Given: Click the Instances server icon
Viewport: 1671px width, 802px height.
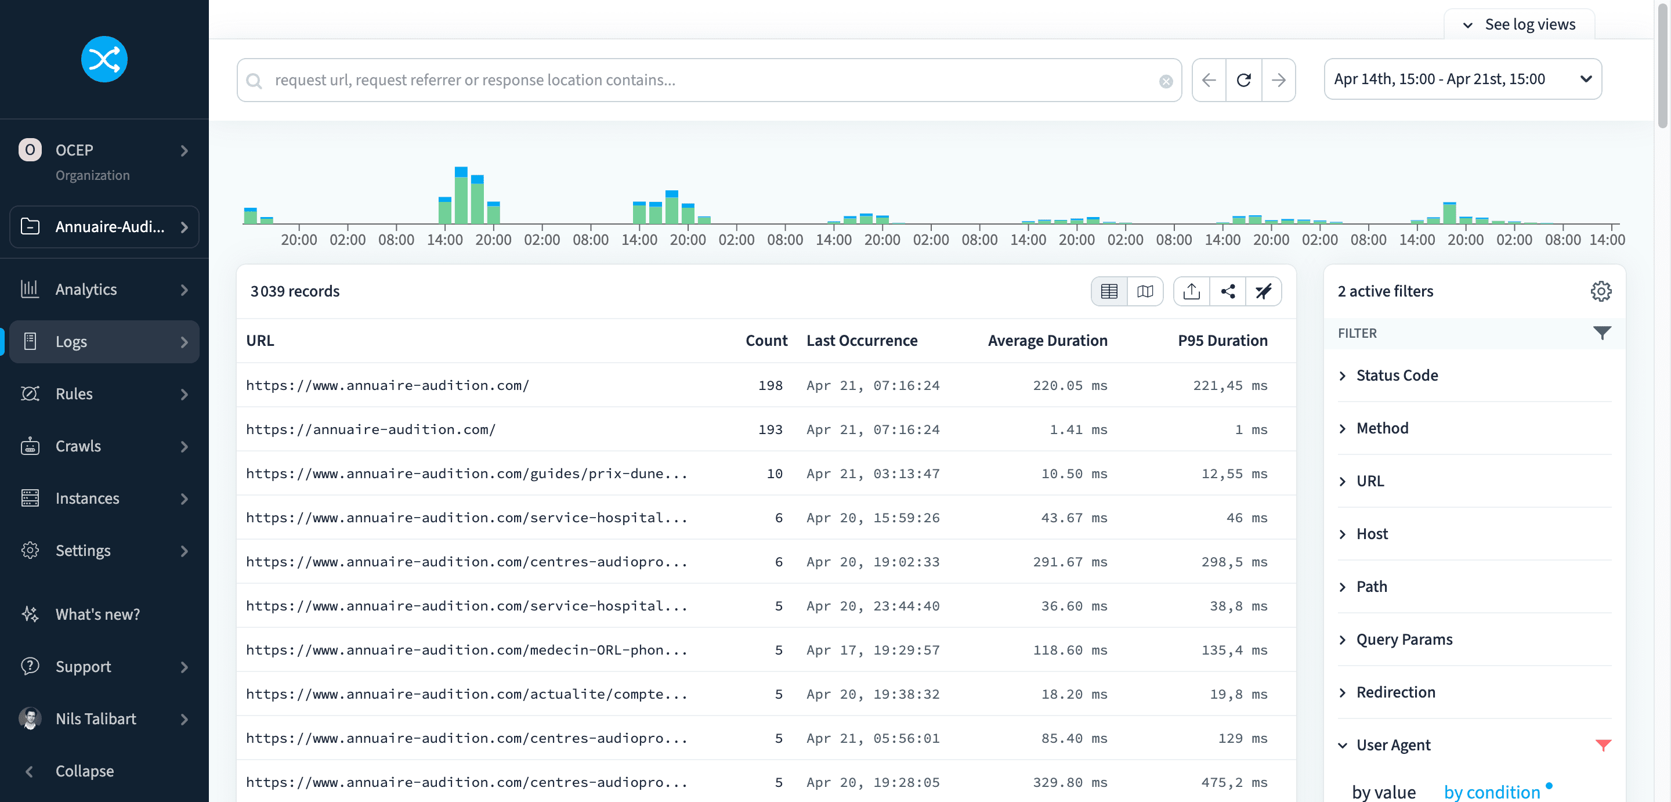Looking at the screenshot, I should pyautogui.click(x=30, y=498).
